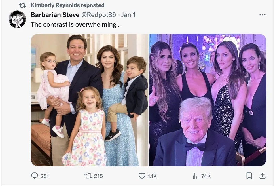Open the Jan 1 timestamp link
The image size is (275, 186).
click(x=128, y=15)
